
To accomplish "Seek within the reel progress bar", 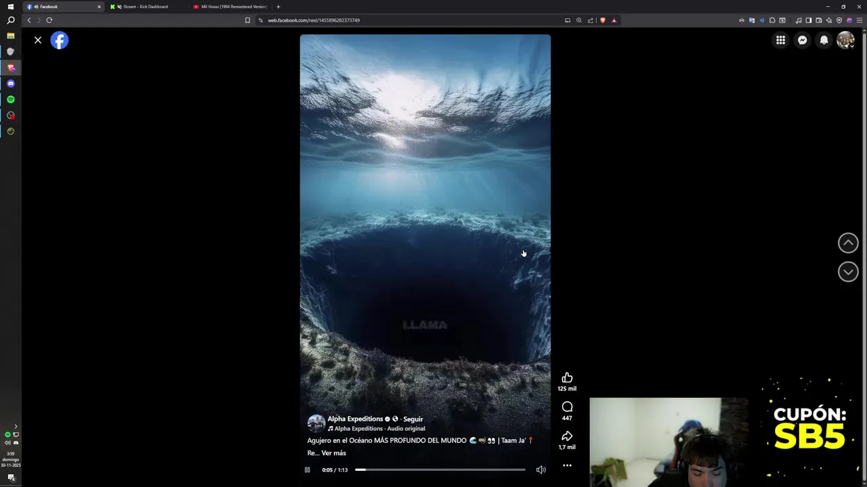I will (x=440, y=469).
